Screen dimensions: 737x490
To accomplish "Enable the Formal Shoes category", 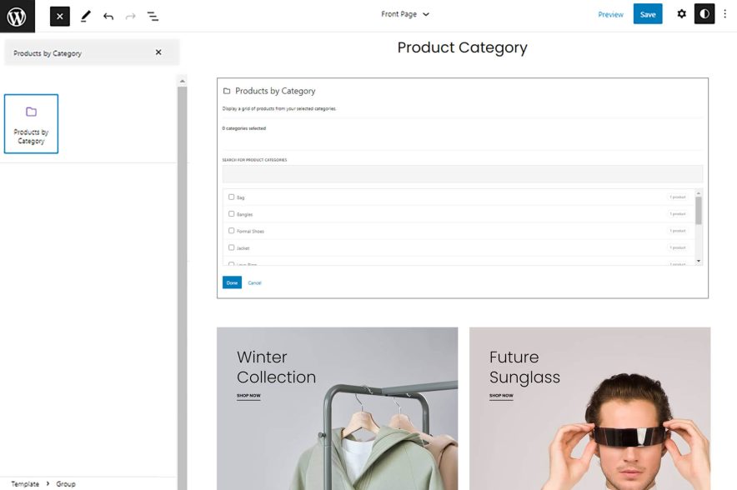I will click(231, 231).
